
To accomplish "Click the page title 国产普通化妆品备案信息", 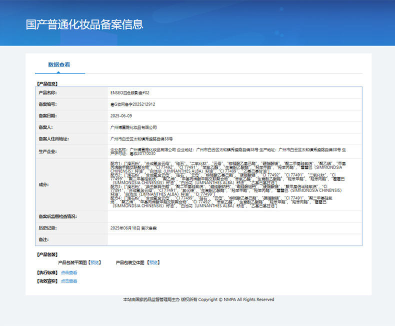I will 84,24.
